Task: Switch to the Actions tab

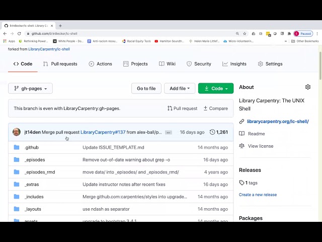Action: pos(101,64)
